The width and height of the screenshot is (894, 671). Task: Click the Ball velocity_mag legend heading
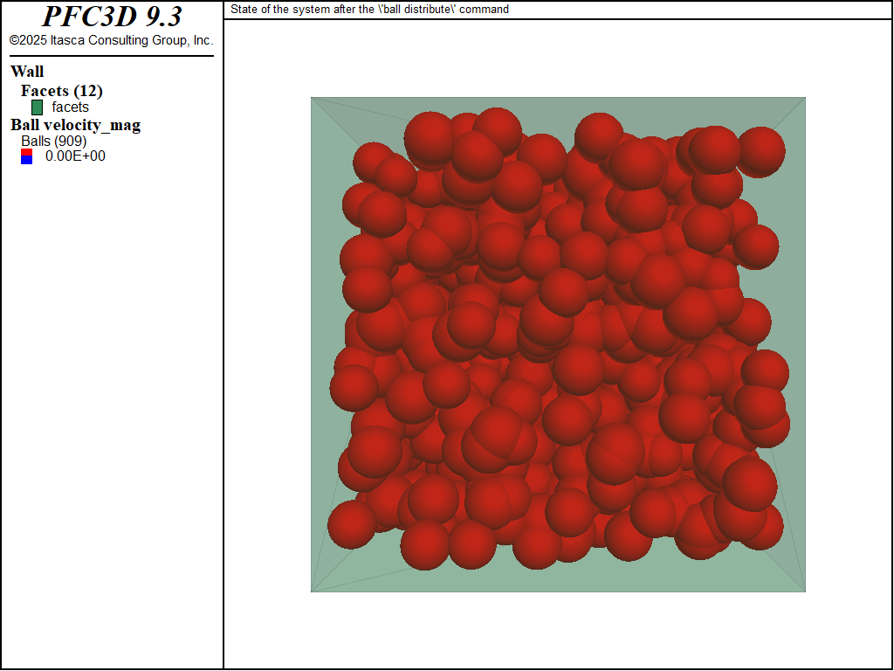point(75,125)
